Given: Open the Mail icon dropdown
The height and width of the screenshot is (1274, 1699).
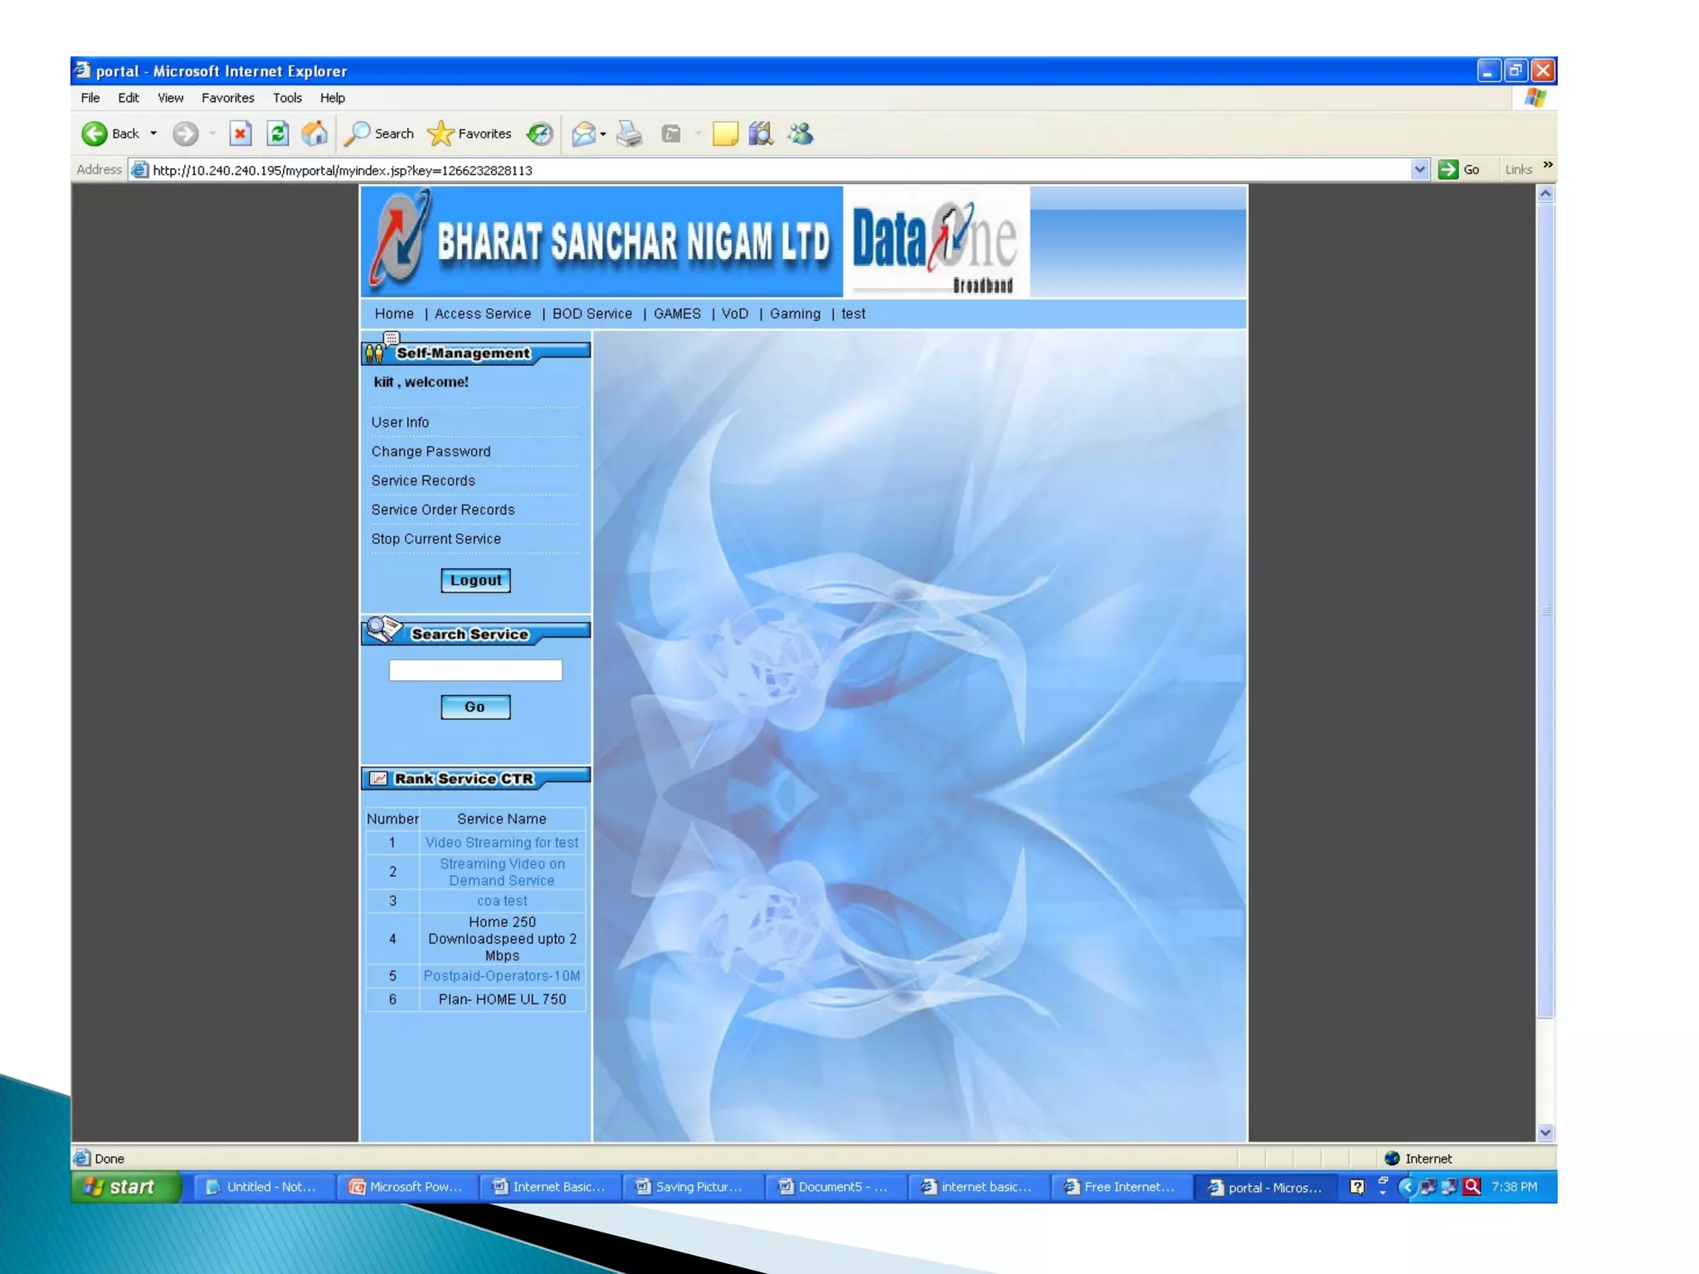Looking at the screenshot, I should click(603, 134).
